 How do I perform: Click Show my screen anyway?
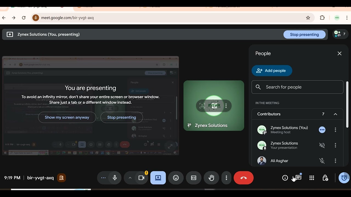(67, 117)
